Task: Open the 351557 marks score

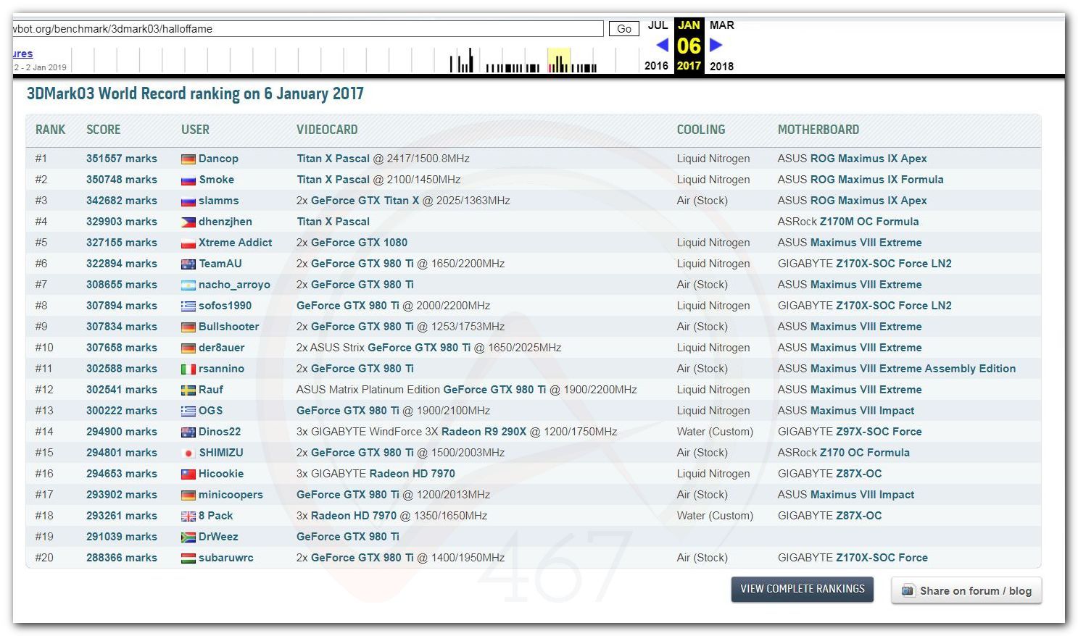Action: click(122, 159)
